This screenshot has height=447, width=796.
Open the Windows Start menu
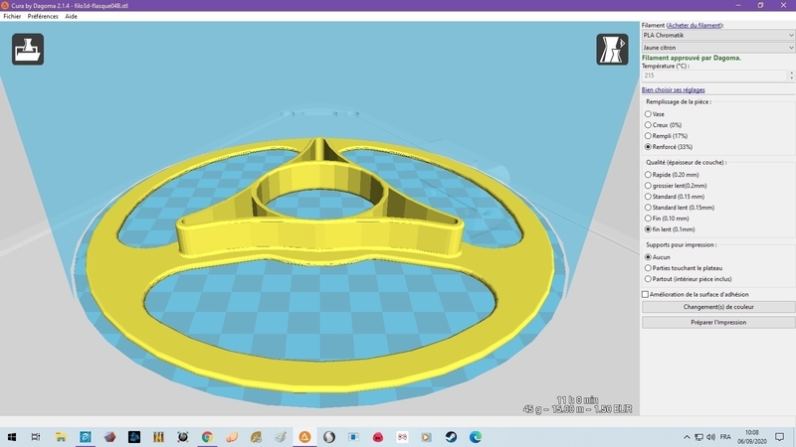point(12,437)
